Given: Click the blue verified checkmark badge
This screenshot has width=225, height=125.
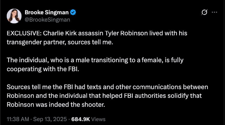Looking at the screenshot, I should click(73, 12).
